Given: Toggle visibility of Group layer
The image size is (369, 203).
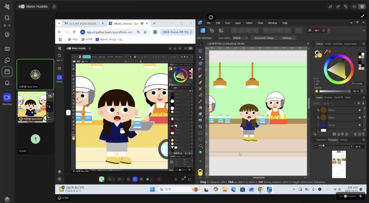Looking at the screenshot, I should (x=359, y=125).
